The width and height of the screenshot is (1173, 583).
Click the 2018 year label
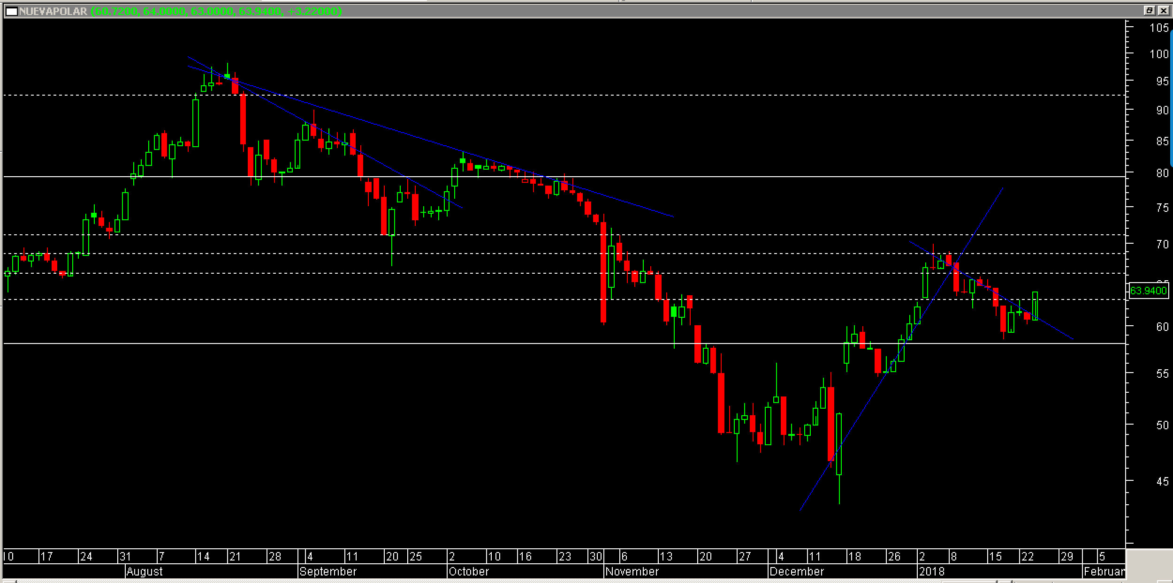(931, 571)
